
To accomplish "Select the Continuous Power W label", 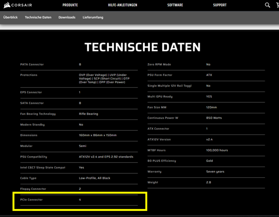I will pyautogui.click(x=163, y=118).
